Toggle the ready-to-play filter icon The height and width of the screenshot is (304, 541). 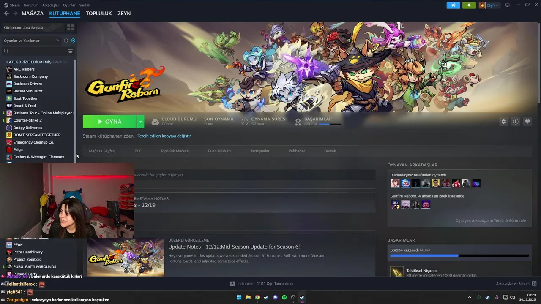pyautogui.click(x=73, y=41)
